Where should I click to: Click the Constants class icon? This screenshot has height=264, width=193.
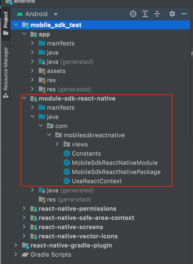tap(67, 154)
